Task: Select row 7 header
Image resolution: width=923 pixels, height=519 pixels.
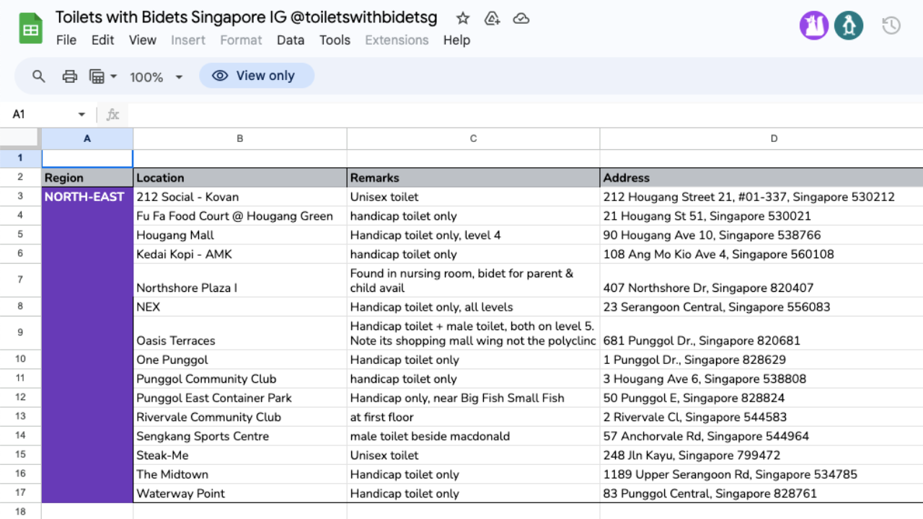Action: (x=20, y=280)
